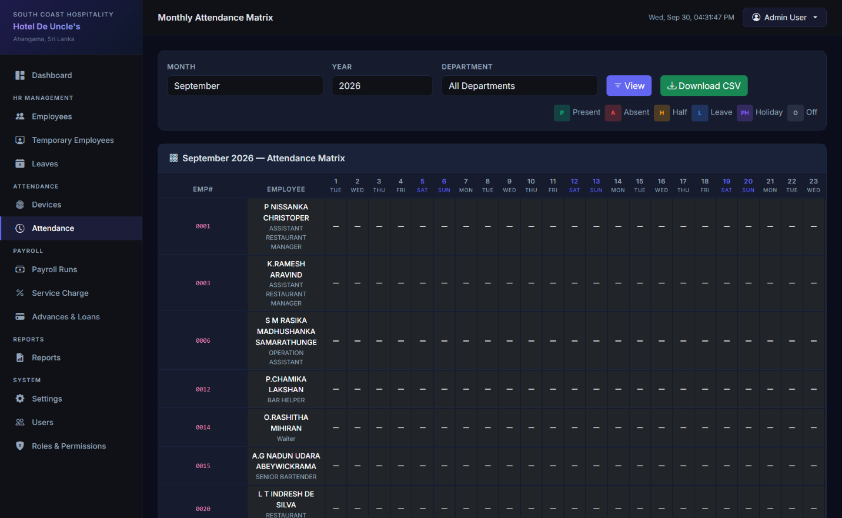
Task: Open Temporary Employees page
Action: click(71, 140)
